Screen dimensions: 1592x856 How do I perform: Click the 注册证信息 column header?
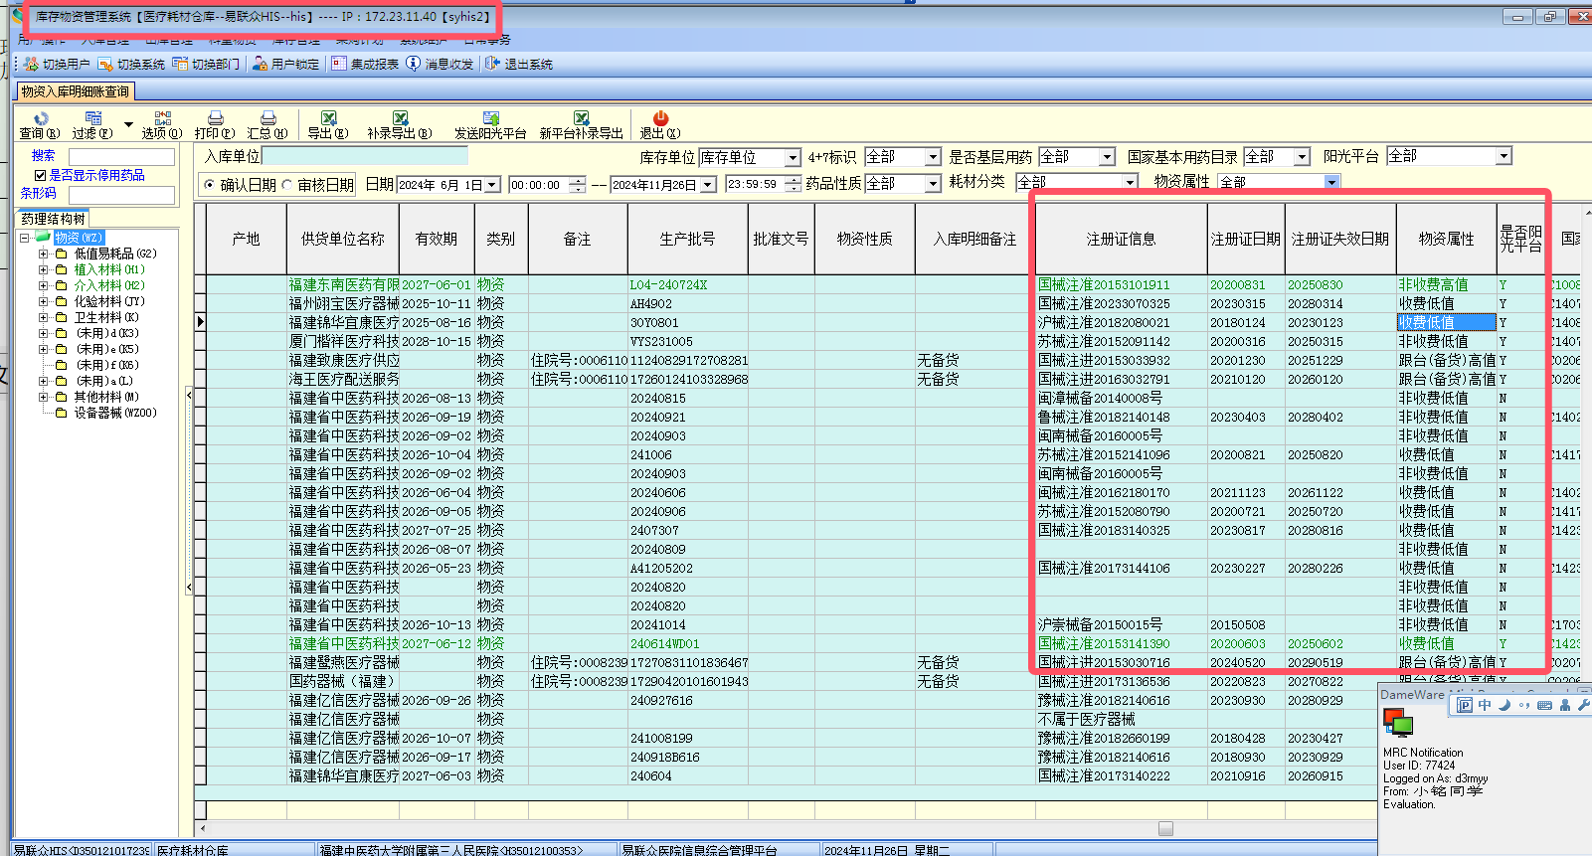[x=1121, y=239]
